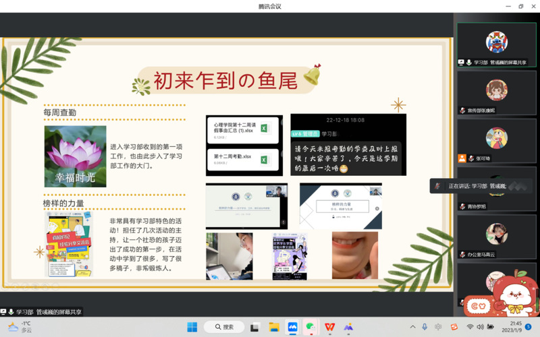Click mic icon on 学习部 管诚巍 tile
Screen dimensions: 540x337
point(468,62)
